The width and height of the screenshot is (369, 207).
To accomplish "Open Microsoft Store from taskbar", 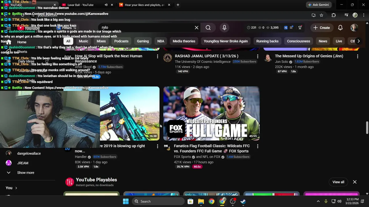I will pos(190,201).
